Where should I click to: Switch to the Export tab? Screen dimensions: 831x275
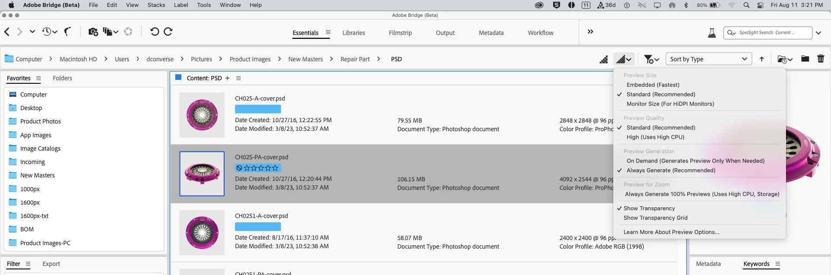(x=51, y=264)
